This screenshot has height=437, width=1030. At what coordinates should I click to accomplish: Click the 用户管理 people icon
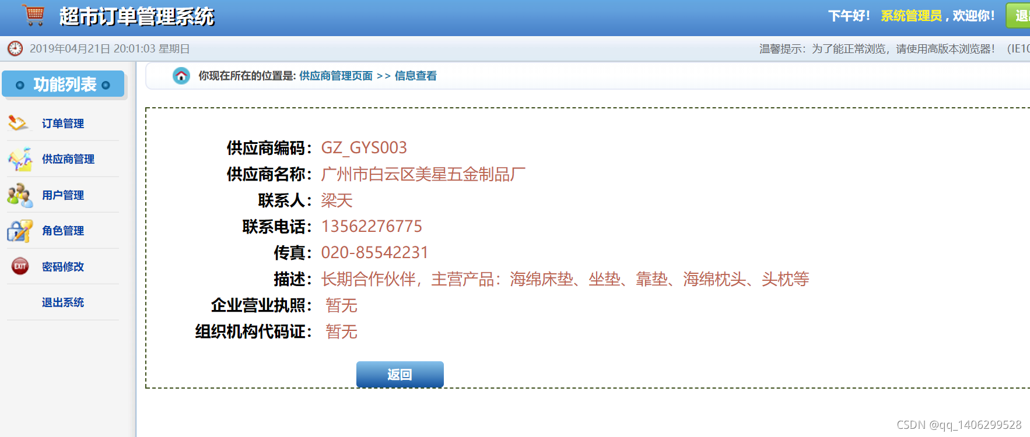click(20, 195)
